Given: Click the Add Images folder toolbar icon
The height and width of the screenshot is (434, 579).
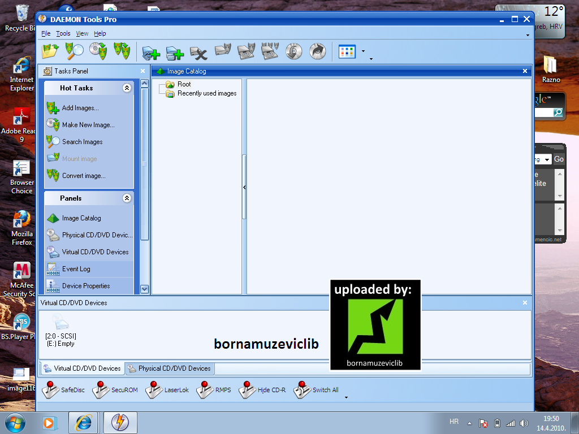Looking at the screenshot, I should click(50, 51).
